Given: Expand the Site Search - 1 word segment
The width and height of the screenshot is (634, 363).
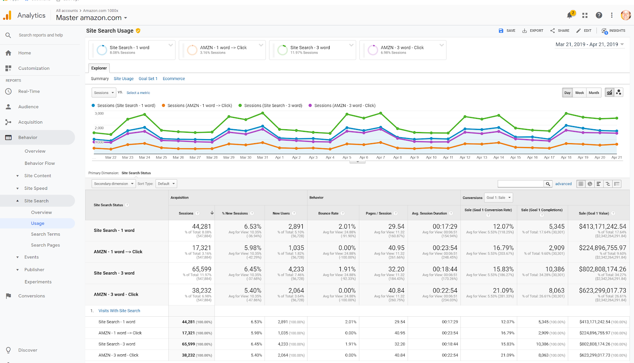Looking at the screenshot, I should [171, 45].
